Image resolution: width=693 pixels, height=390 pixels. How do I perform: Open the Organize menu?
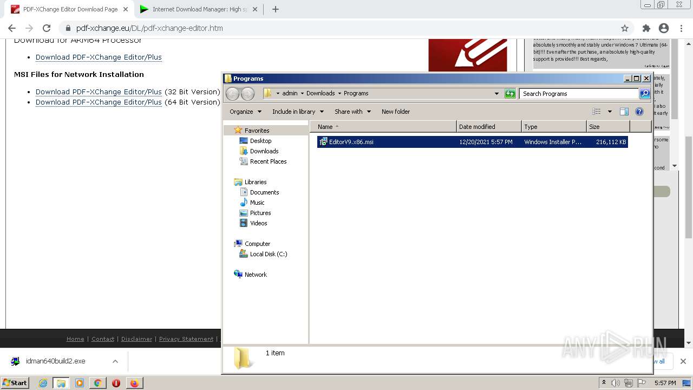[x=245, y=112]
